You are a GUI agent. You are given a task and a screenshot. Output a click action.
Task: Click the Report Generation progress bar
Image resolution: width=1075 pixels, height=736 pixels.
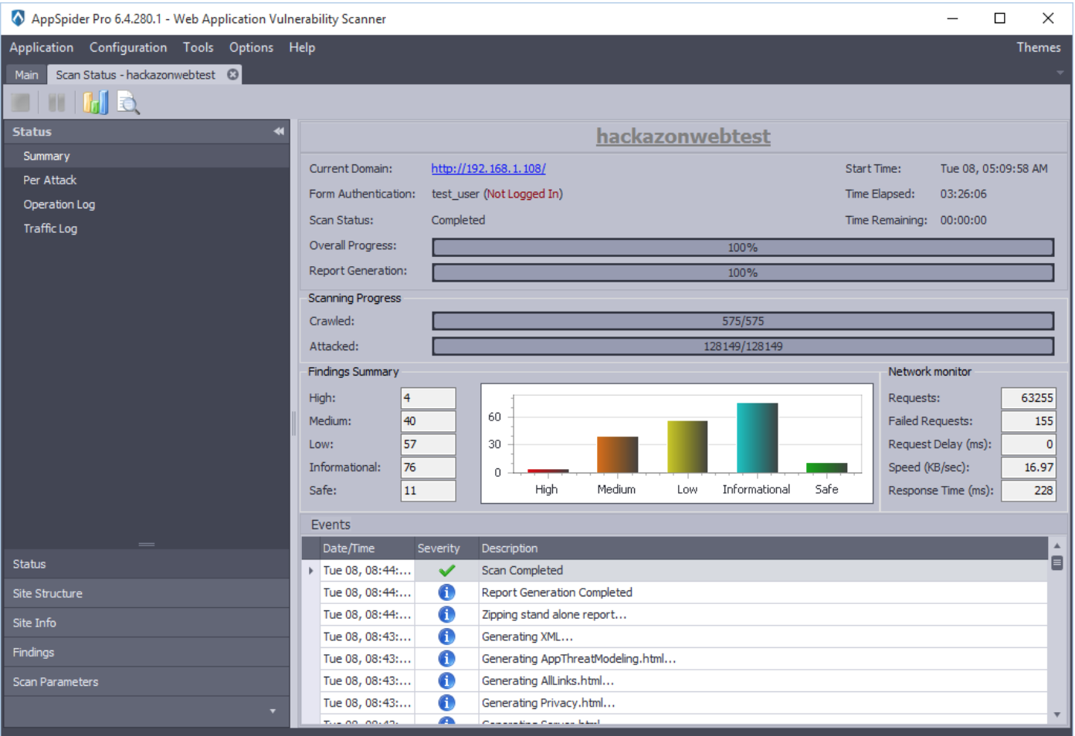tap(743, 273)
